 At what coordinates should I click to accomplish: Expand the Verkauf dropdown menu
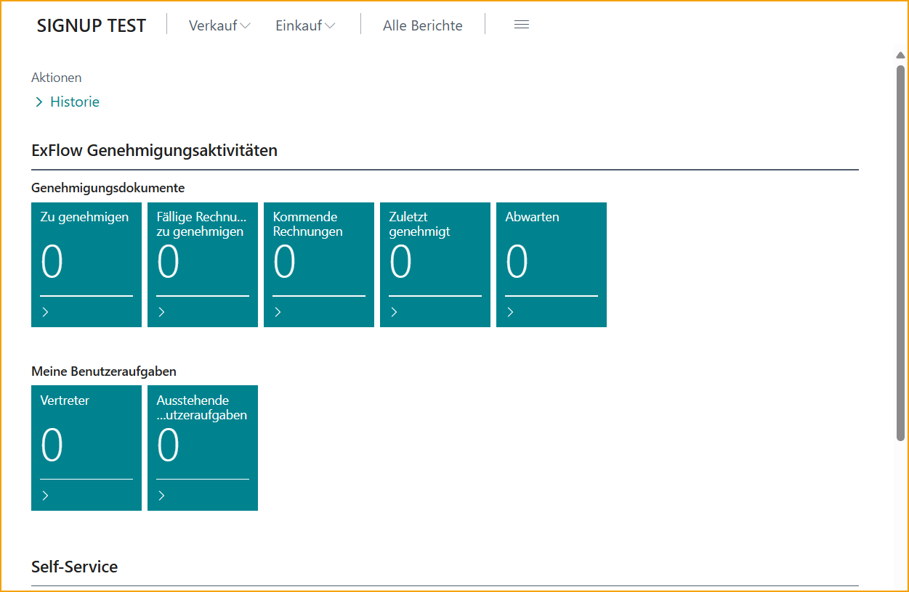click(x=219, y=25)
